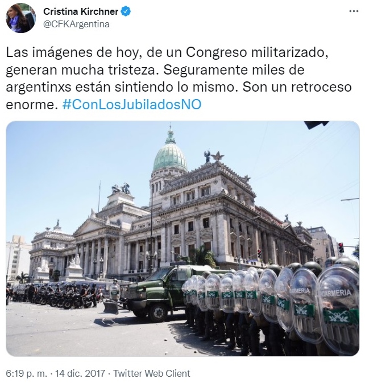Click the 6:19 p. m. timestamp
365x383 pixels.
[26, 373]
